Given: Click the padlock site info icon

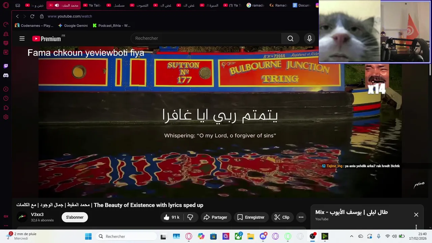Looking at the screenshot, I should [42, 16].
